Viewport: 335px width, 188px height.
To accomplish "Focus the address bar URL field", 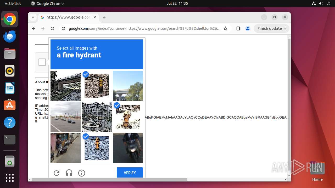I will pos(145,28).
